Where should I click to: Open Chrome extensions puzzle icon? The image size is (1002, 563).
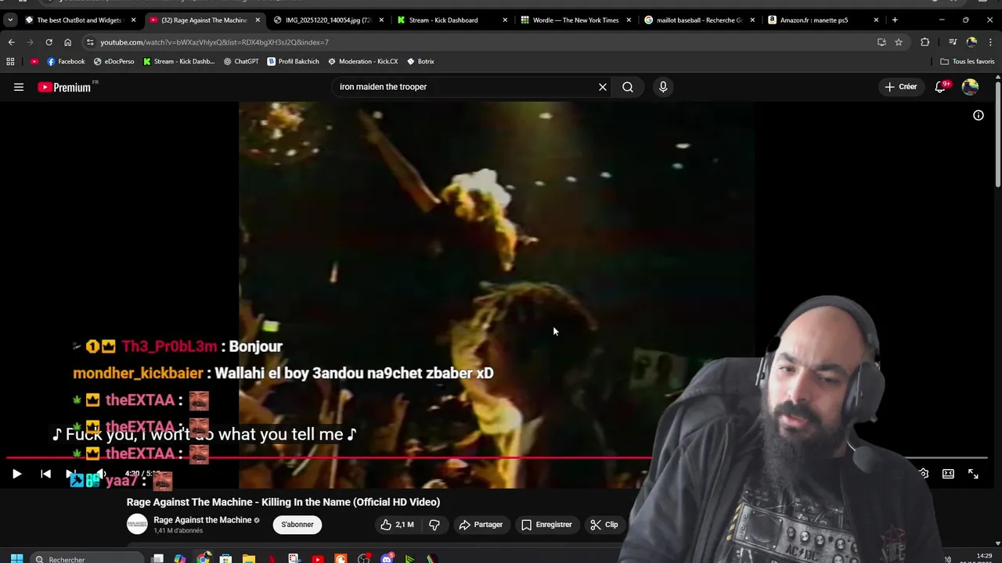point(925,42)
